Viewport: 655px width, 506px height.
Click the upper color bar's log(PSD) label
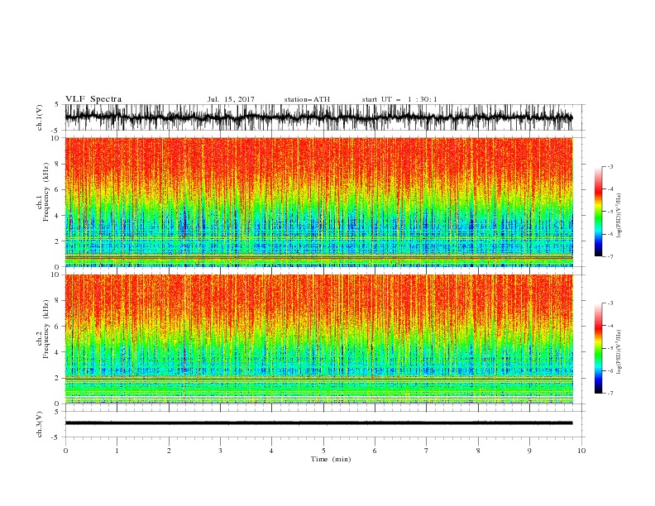619,216
